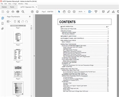Go to next page with down arrow
Viewport: 119px width, 97px height.
(x=37, y=12)
